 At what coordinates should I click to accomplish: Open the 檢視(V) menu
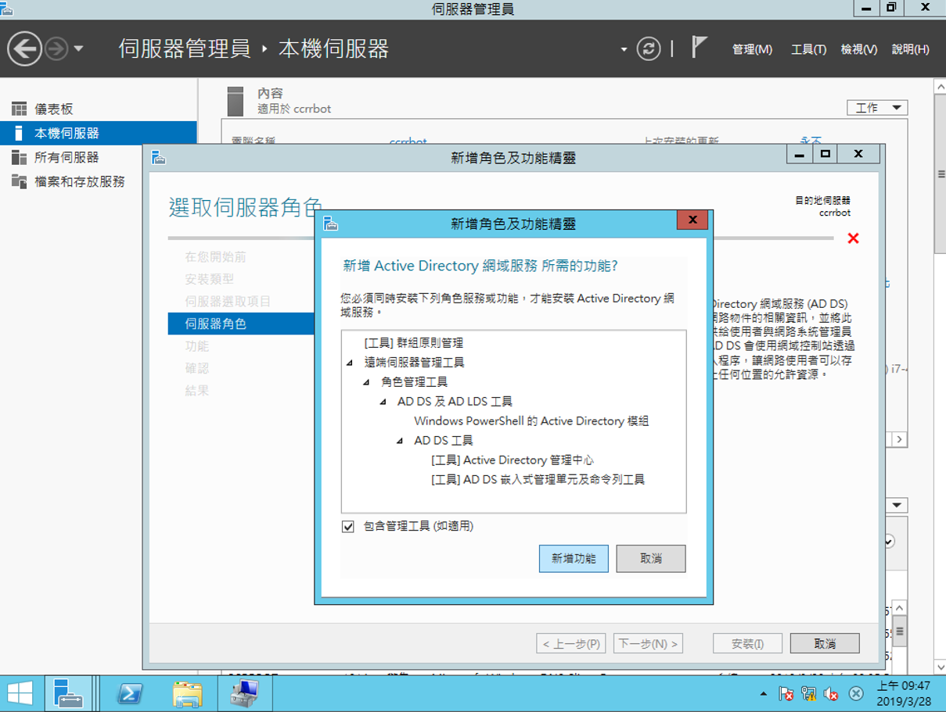point(858,49)
